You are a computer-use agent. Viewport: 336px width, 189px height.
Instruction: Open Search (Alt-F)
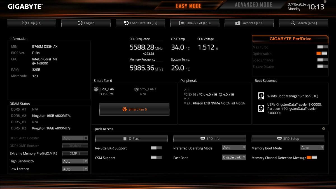pyautogui.click(x=304, y=23)
